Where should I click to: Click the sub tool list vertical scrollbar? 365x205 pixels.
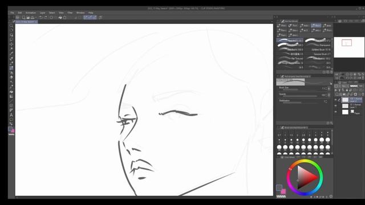coord(332,54)
